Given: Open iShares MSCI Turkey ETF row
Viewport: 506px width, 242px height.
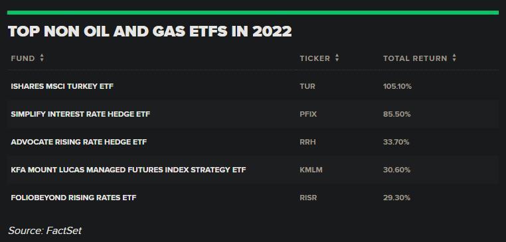Looking at the screenshot, I should pyautogui.click(x=253, y=86).
